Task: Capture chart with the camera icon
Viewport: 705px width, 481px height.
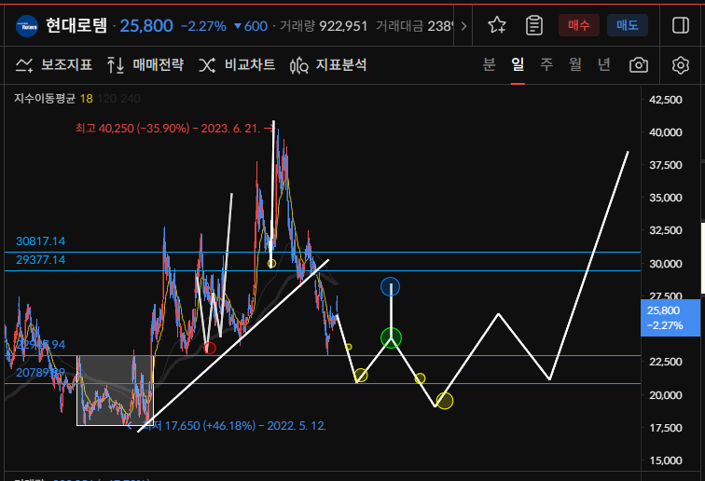Action: tap(639, 65)
